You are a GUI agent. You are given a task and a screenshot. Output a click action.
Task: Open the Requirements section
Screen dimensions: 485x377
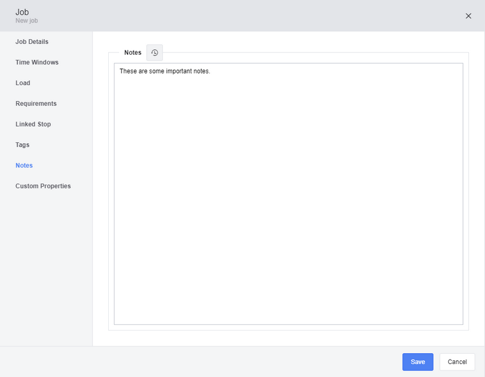(x=36, y=103)
